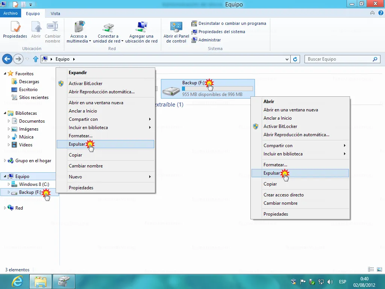Choose Expandir in left context menu
This screenshot has width=385, height=289.
[x=77, y=73]
